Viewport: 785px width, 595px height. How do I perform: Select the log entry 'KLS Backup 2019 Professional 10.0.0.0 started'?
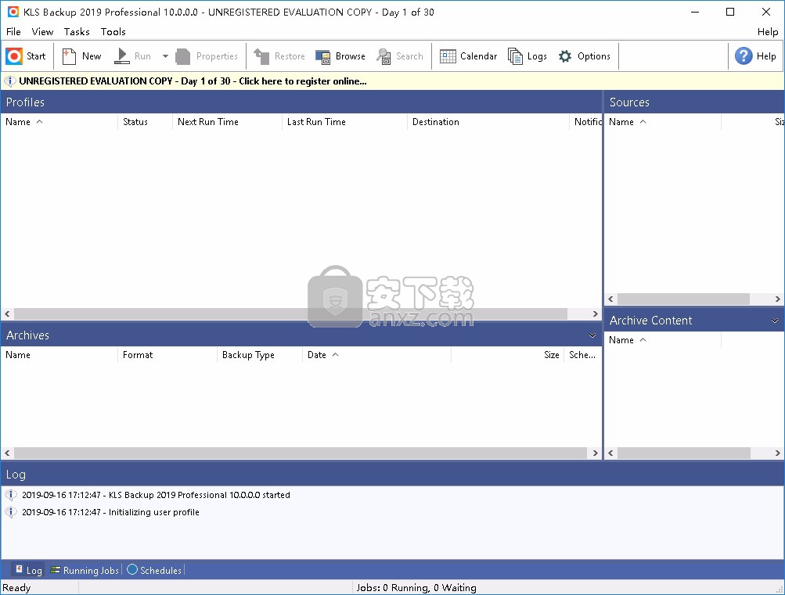pyautogui.click(x=156, y=495)
